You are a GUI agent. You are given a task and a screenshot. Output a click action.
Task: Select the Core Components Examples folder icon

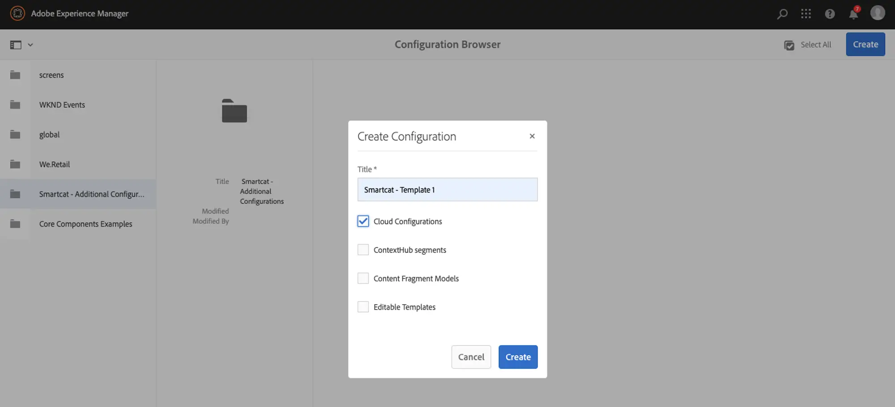tap(15, 224)
